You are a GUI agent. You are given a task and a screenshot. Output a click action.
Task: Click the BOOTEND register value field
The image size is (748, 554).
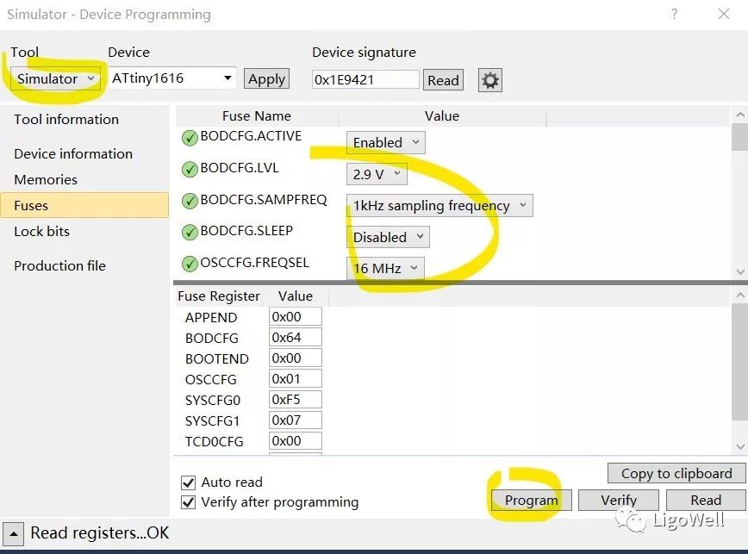point(296,358)
